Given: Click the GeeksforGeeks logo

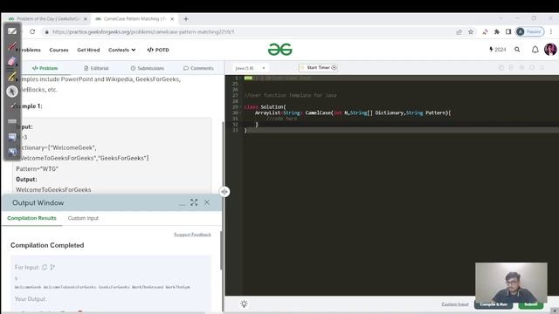Looking at the screenshot, I should [279, 50].
